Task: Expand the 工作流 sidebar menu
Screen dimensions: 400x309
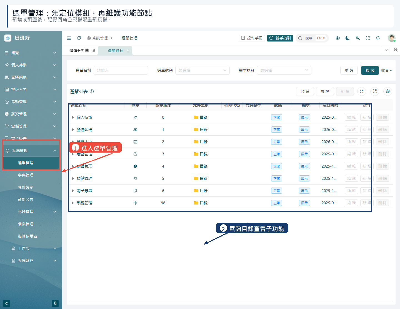Action: [x=31, y=248]
